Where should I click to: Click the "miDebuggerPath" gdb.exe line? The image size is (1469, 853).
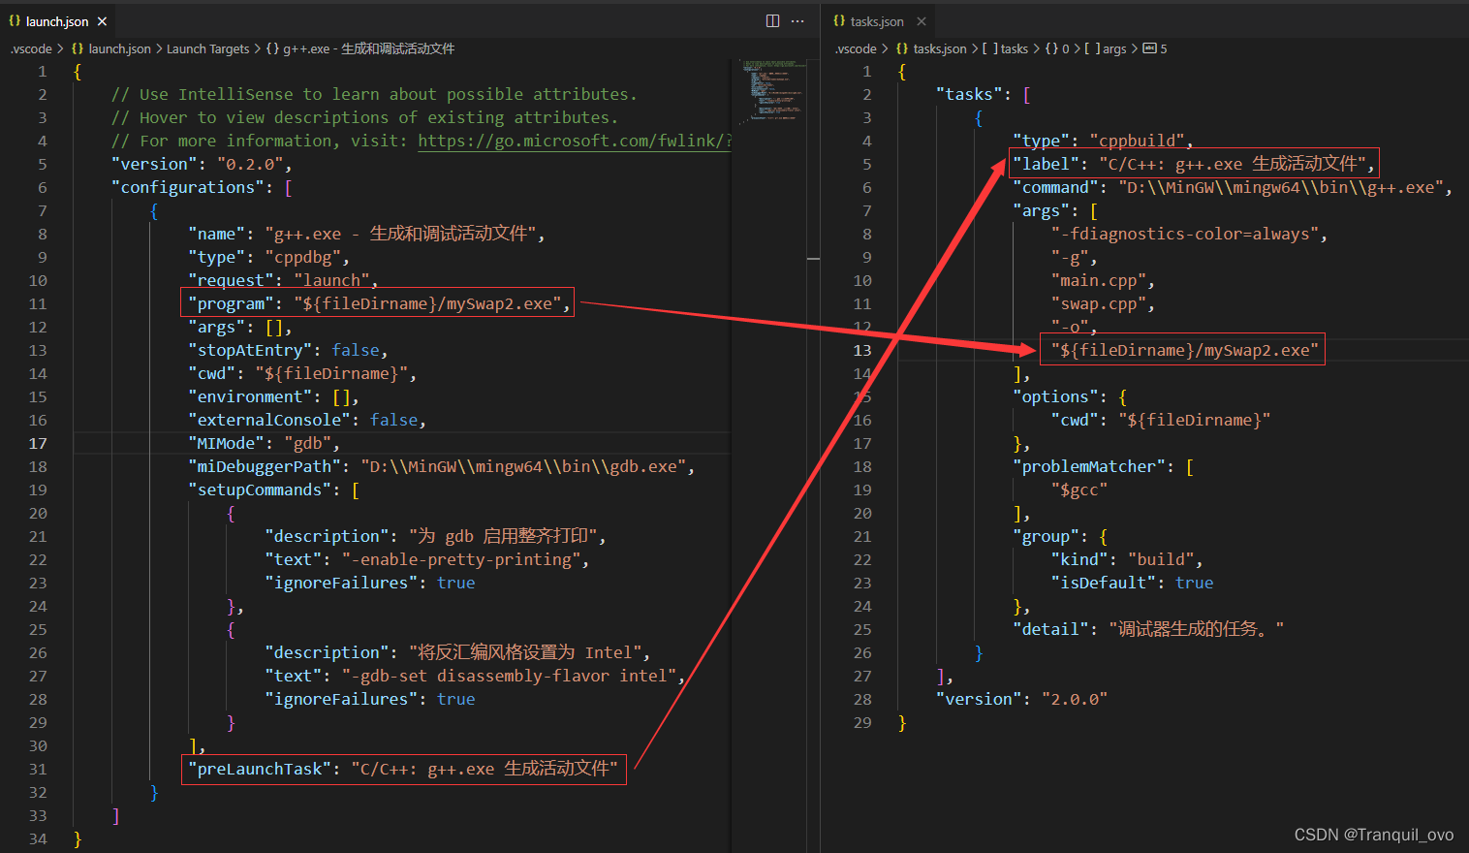(x=441, y=466)
